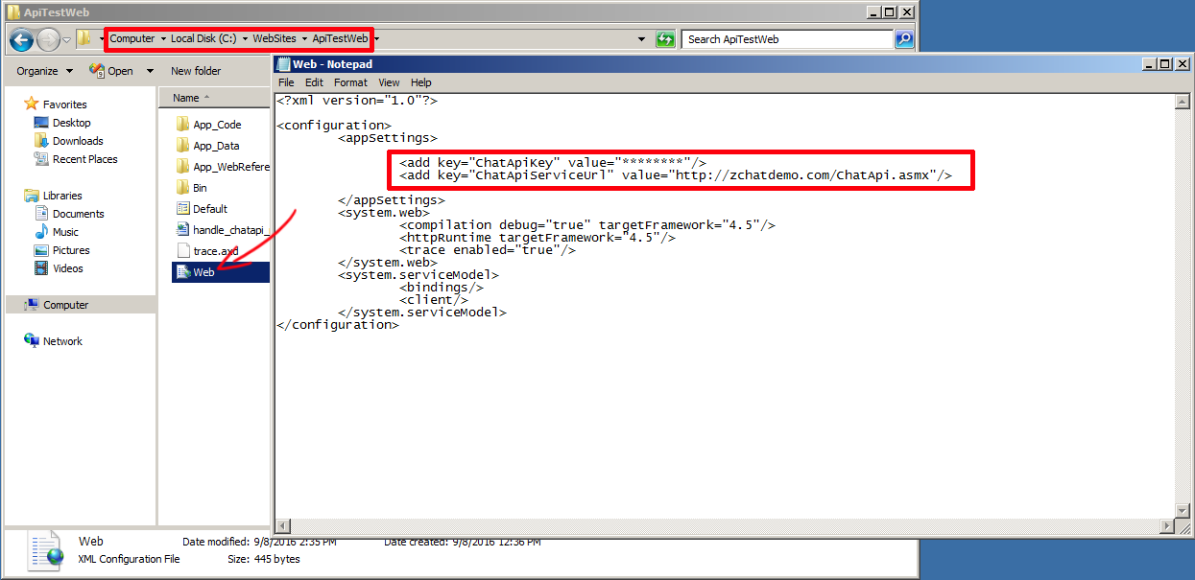Select the App_WebReferences folder
1195x580 pixels.
223,167
